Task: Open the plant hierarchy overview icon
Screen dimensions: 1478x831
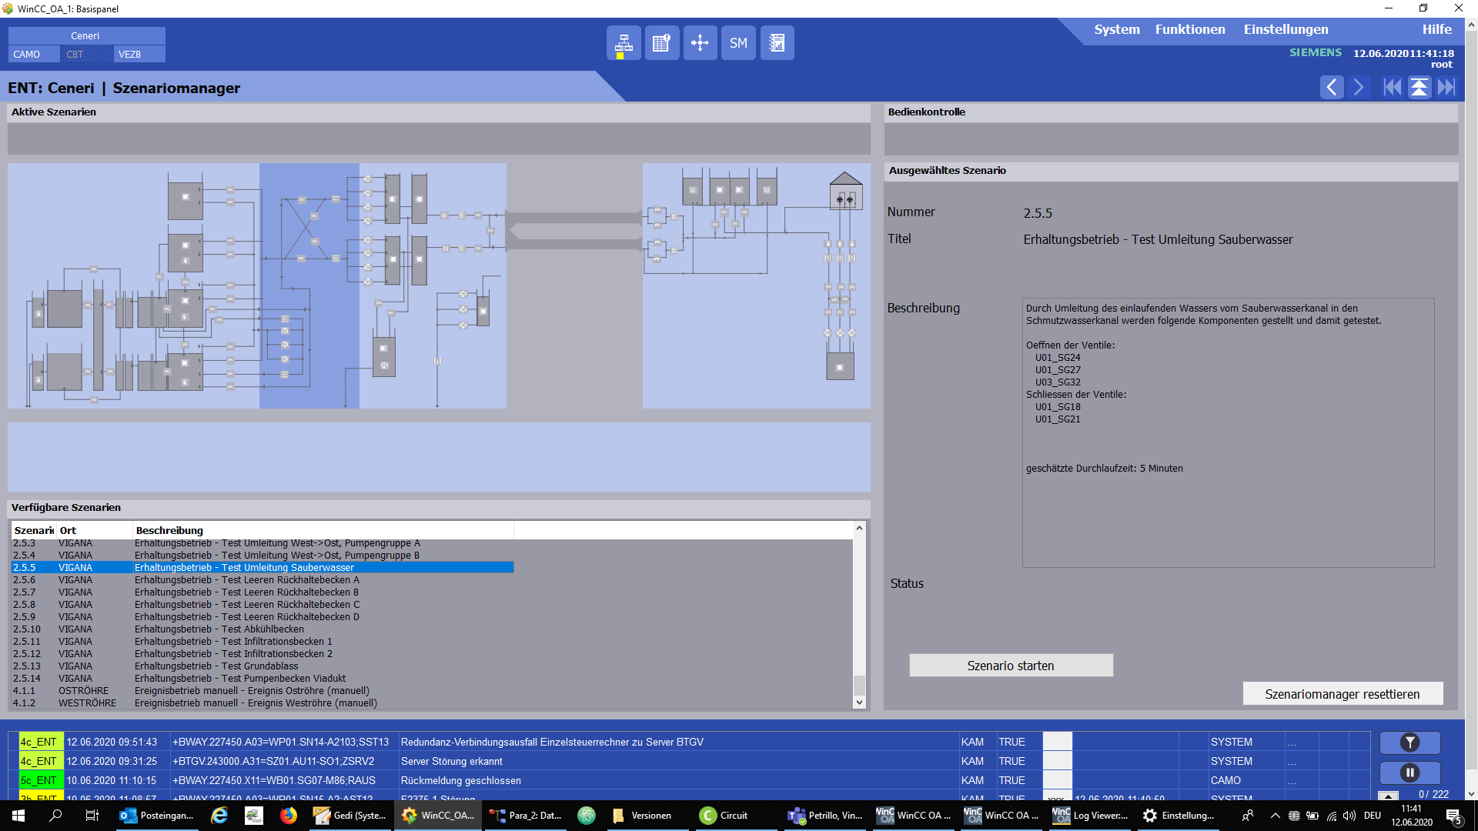Action: click(624, 43)
